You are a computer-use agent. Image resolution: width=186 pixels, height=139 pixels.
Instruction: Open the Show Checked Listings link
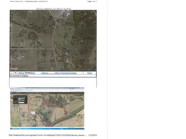pos(66,73)
